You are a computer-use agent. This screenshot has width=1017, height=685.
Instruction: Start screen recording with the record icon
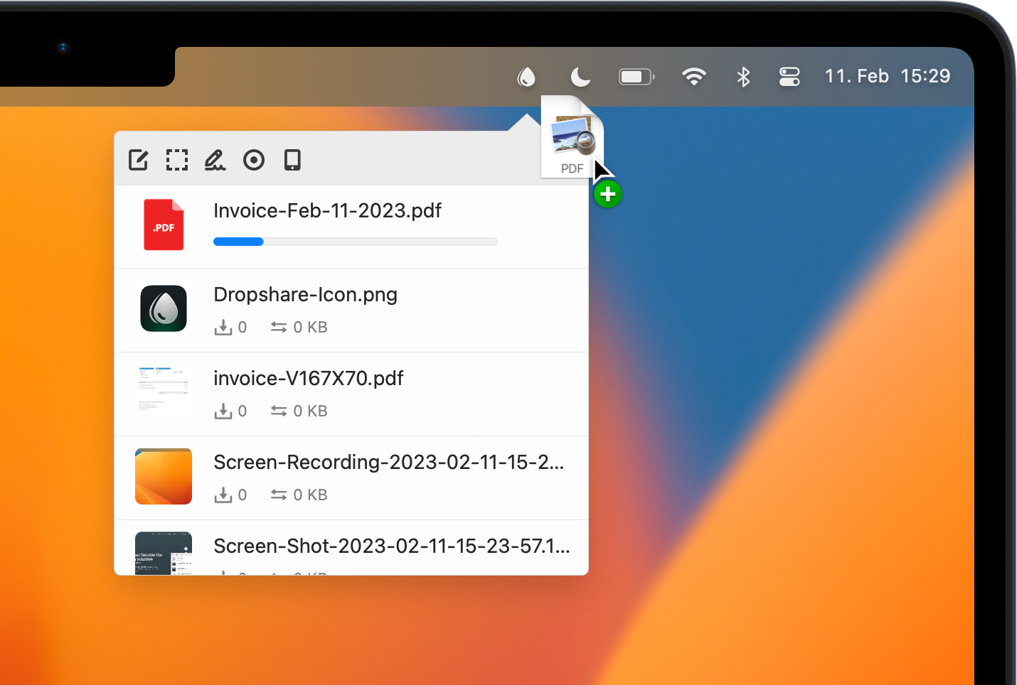254,160
